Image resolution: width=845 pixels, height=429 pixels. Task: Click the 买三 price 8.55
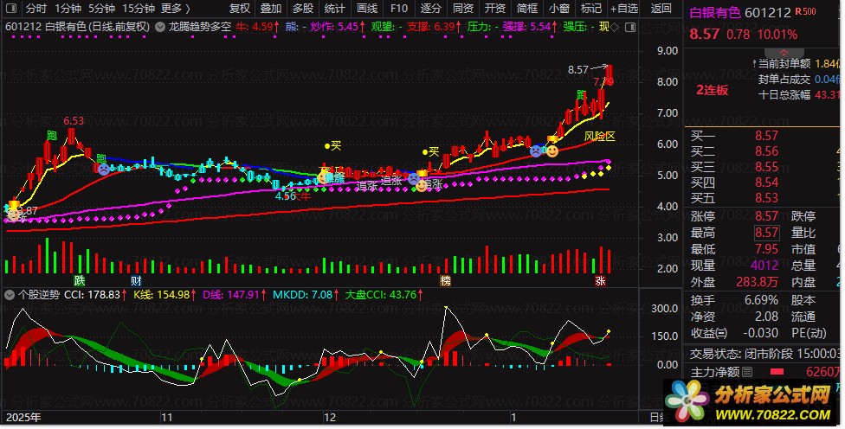pyautogui.click(x=766, y=167)
